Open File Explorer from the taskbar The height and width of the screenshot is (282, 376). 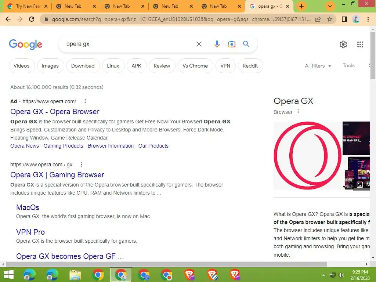tap(75, 275)
